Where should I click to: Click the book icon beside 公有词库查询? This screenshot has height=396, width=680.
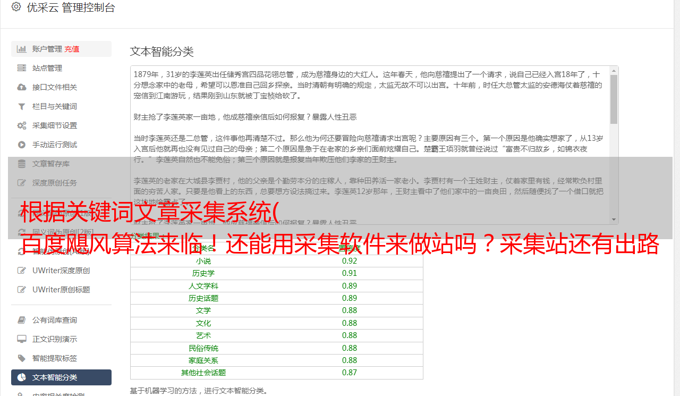pos(21,320)
